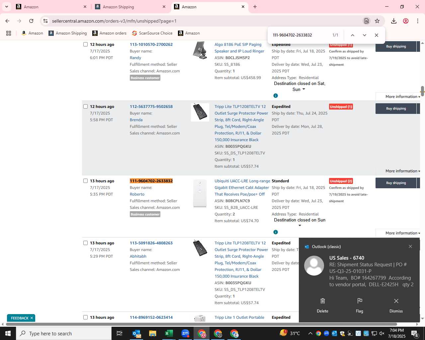
Task: Open order 112-5637775-9502658 link
Action: point(151,107)
